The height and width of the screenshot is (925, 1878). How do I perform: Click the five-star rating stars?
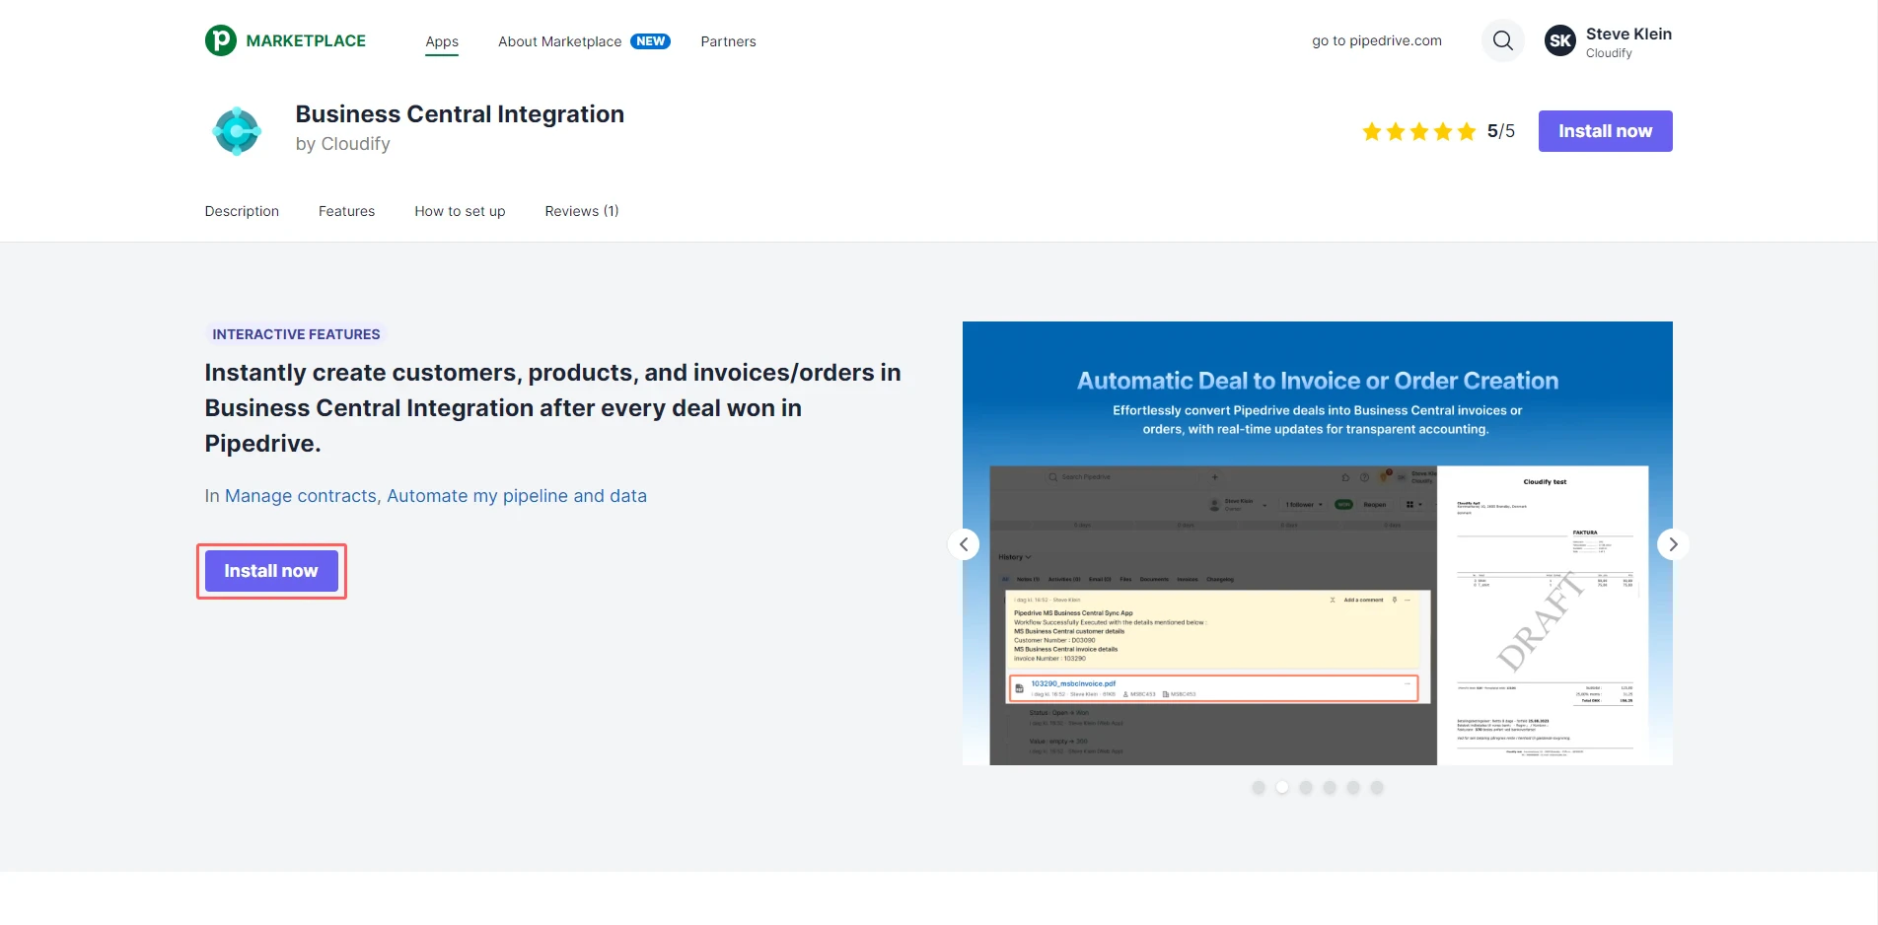pos(1418,131)
